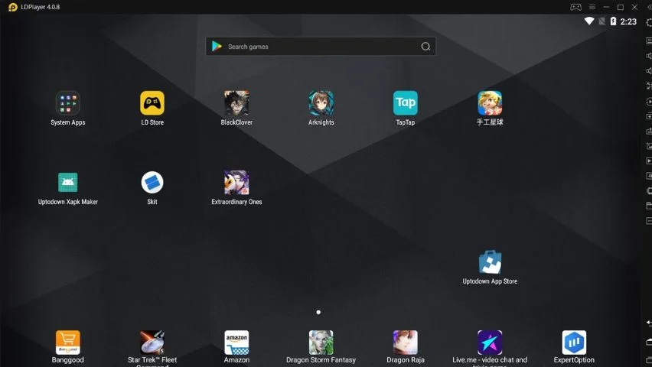The width and height of the screenshot is (652, 367).
Task: Click the no-SIM signal status icon
Action: pyautogui.click(x=601, y=21)
